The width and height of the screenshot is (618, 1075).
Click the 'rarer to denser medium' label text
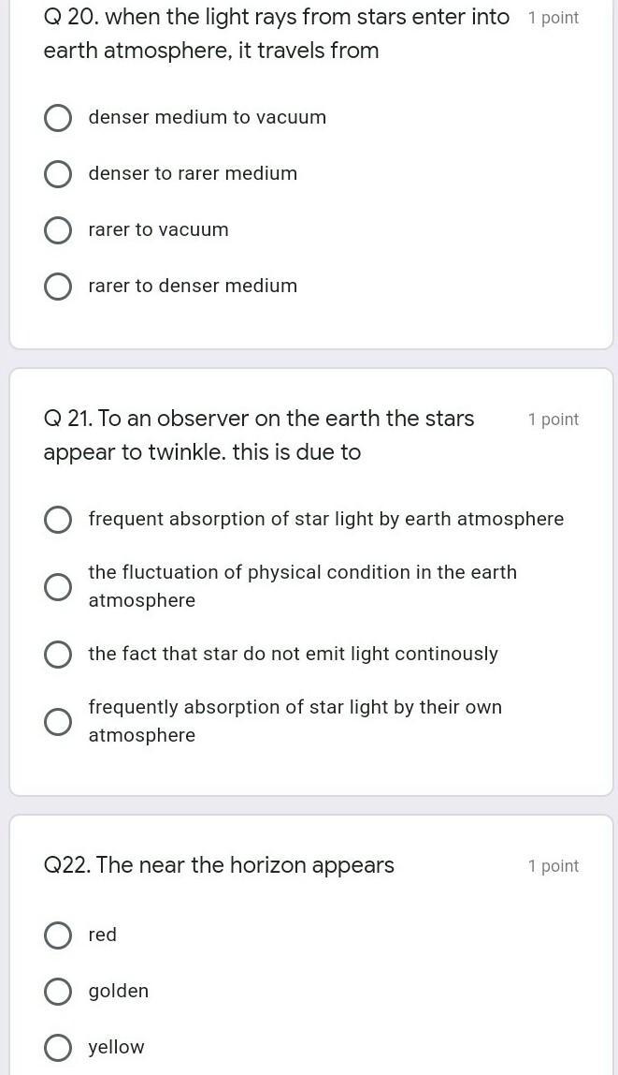(x=193, y=286)
